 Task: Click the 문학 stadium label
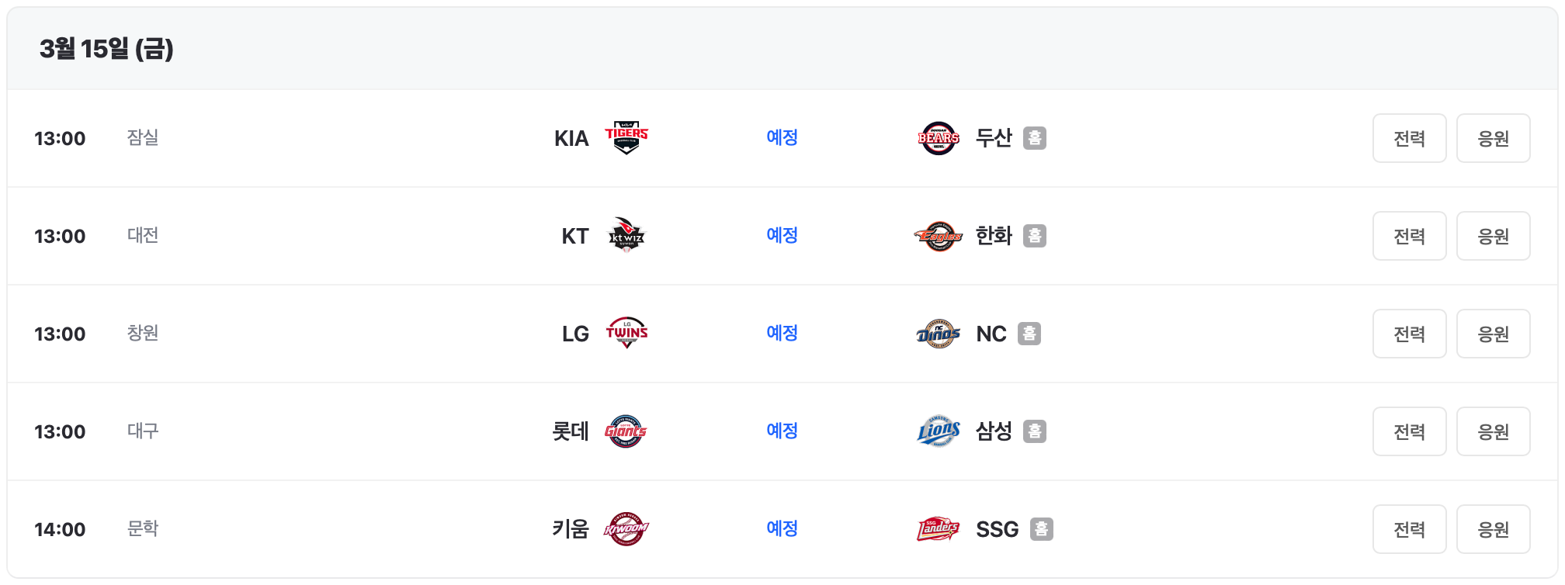pyautogui.click(x=143, y=529)
